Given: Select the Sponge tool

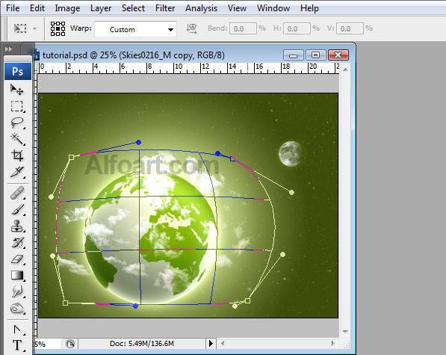Looking at the screenshot, I should click(x=16, y=309).
